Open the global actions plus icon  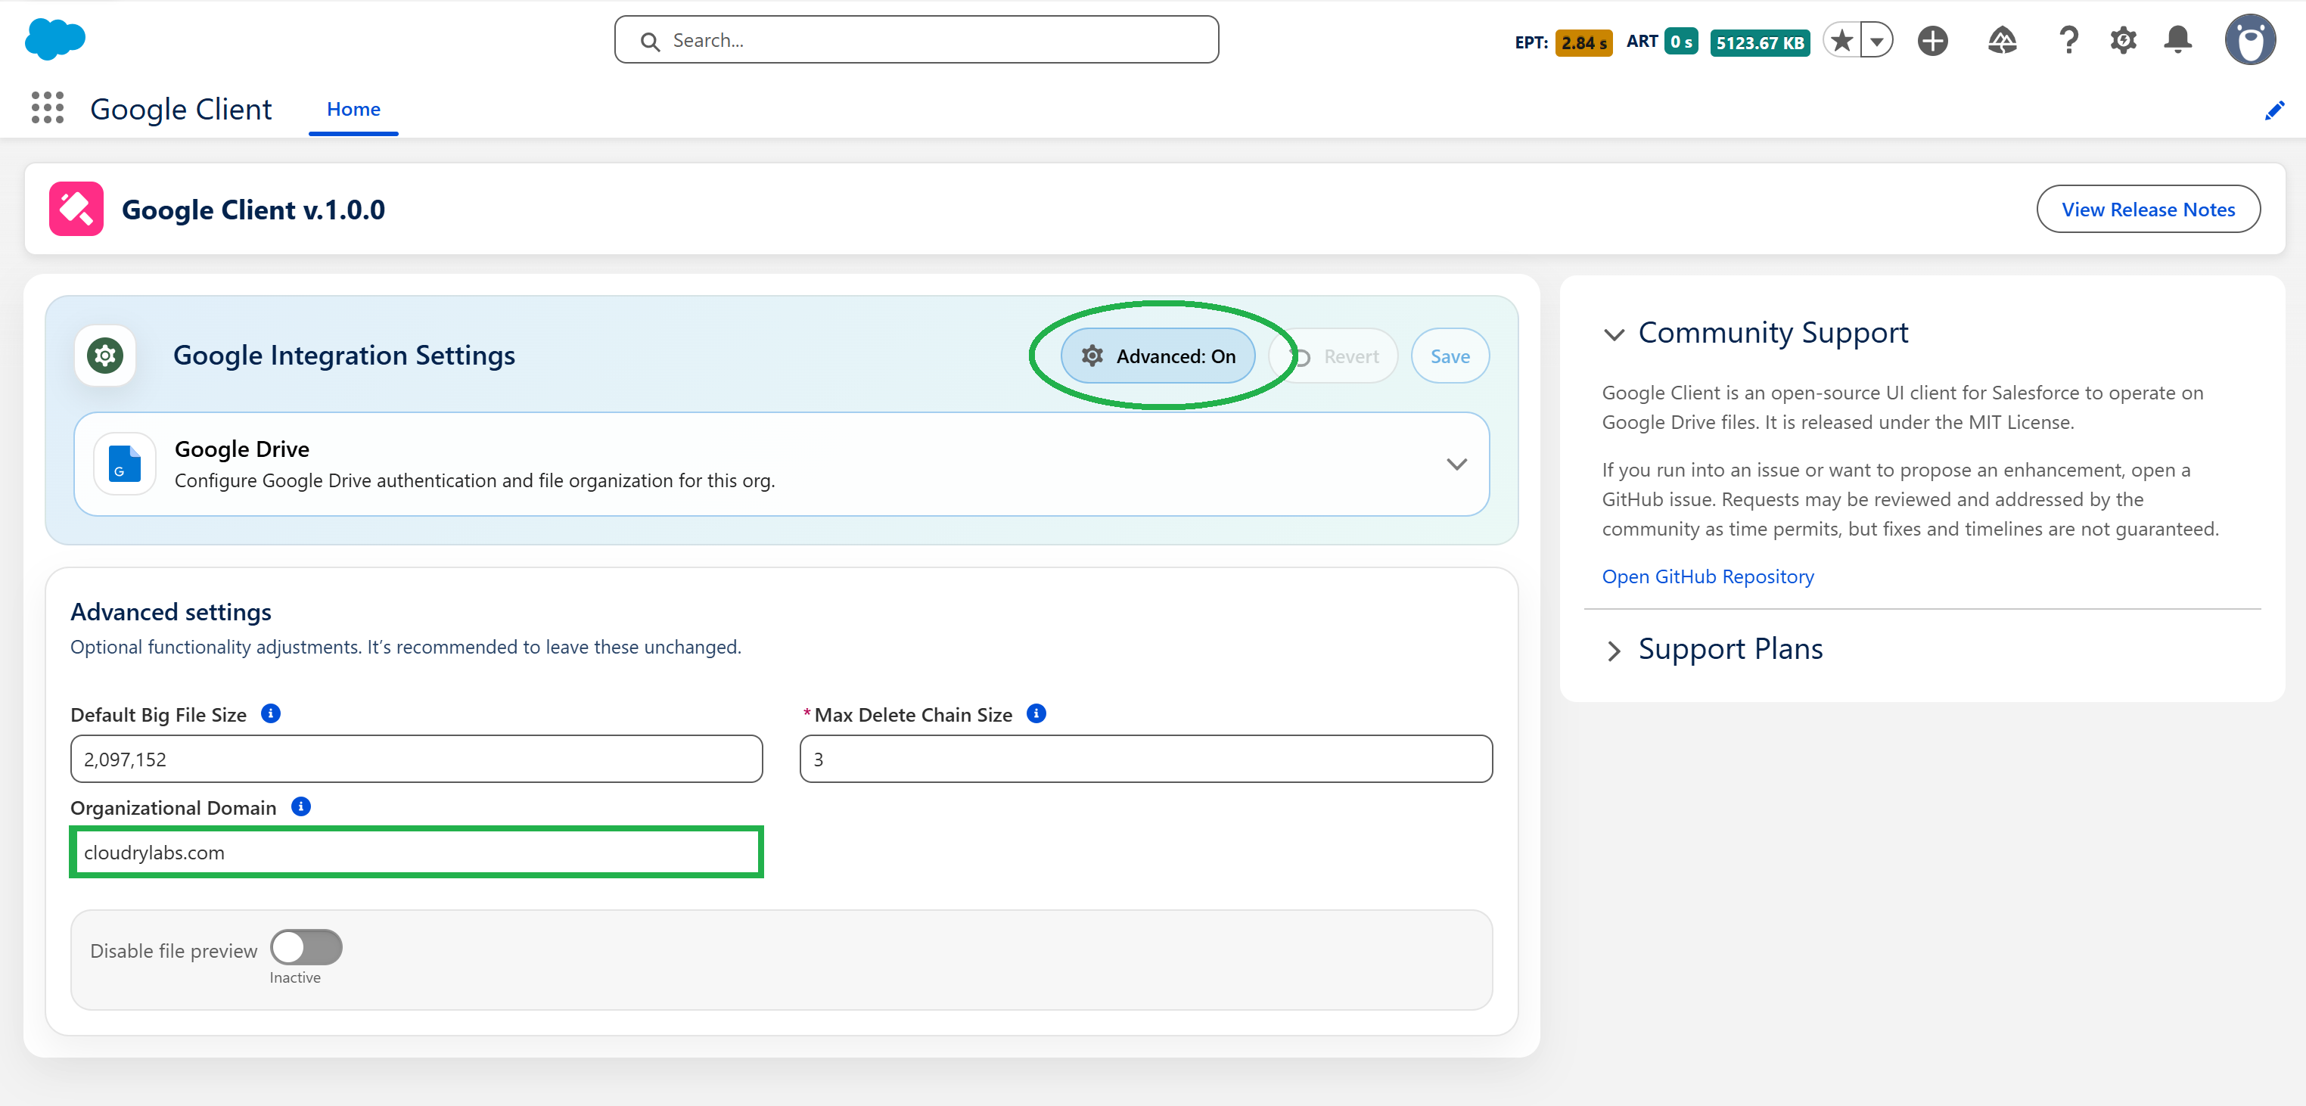tap(1933, 40)
